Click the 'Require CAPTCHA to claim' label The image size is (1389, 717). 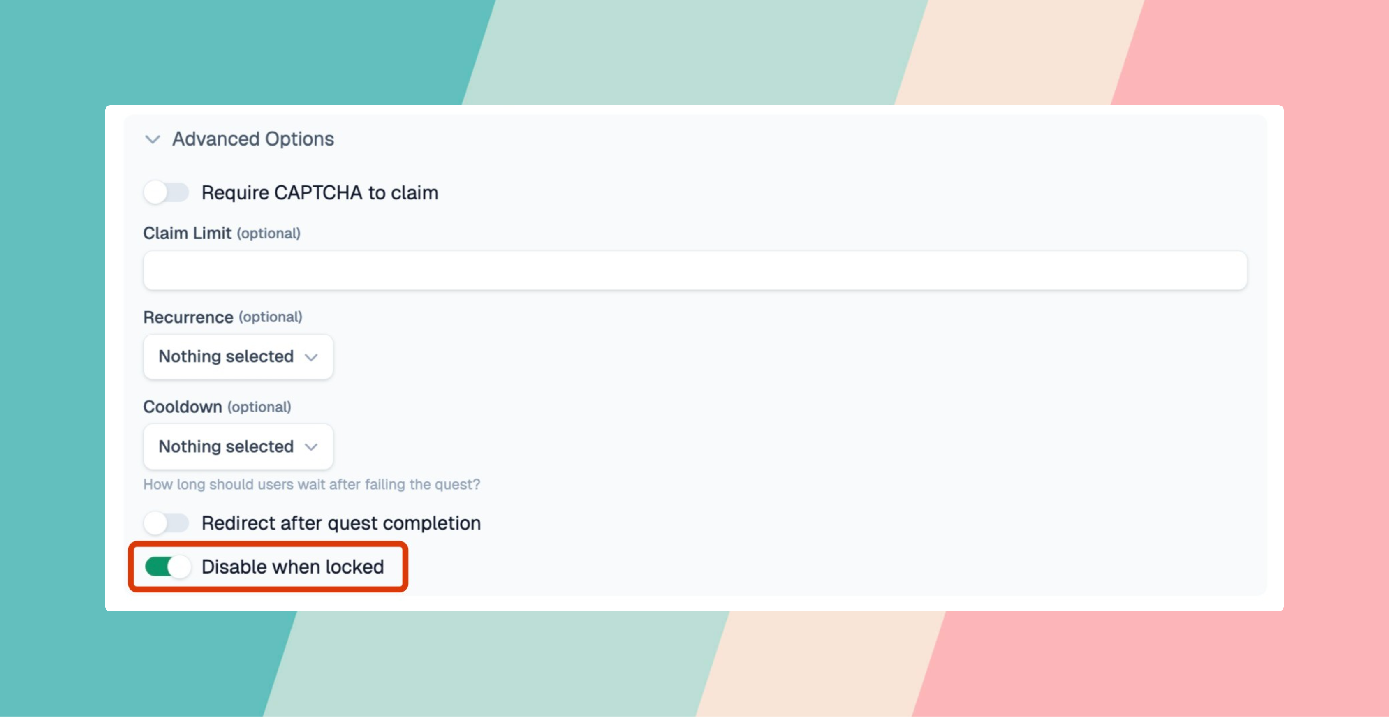[x=319, y=192]
